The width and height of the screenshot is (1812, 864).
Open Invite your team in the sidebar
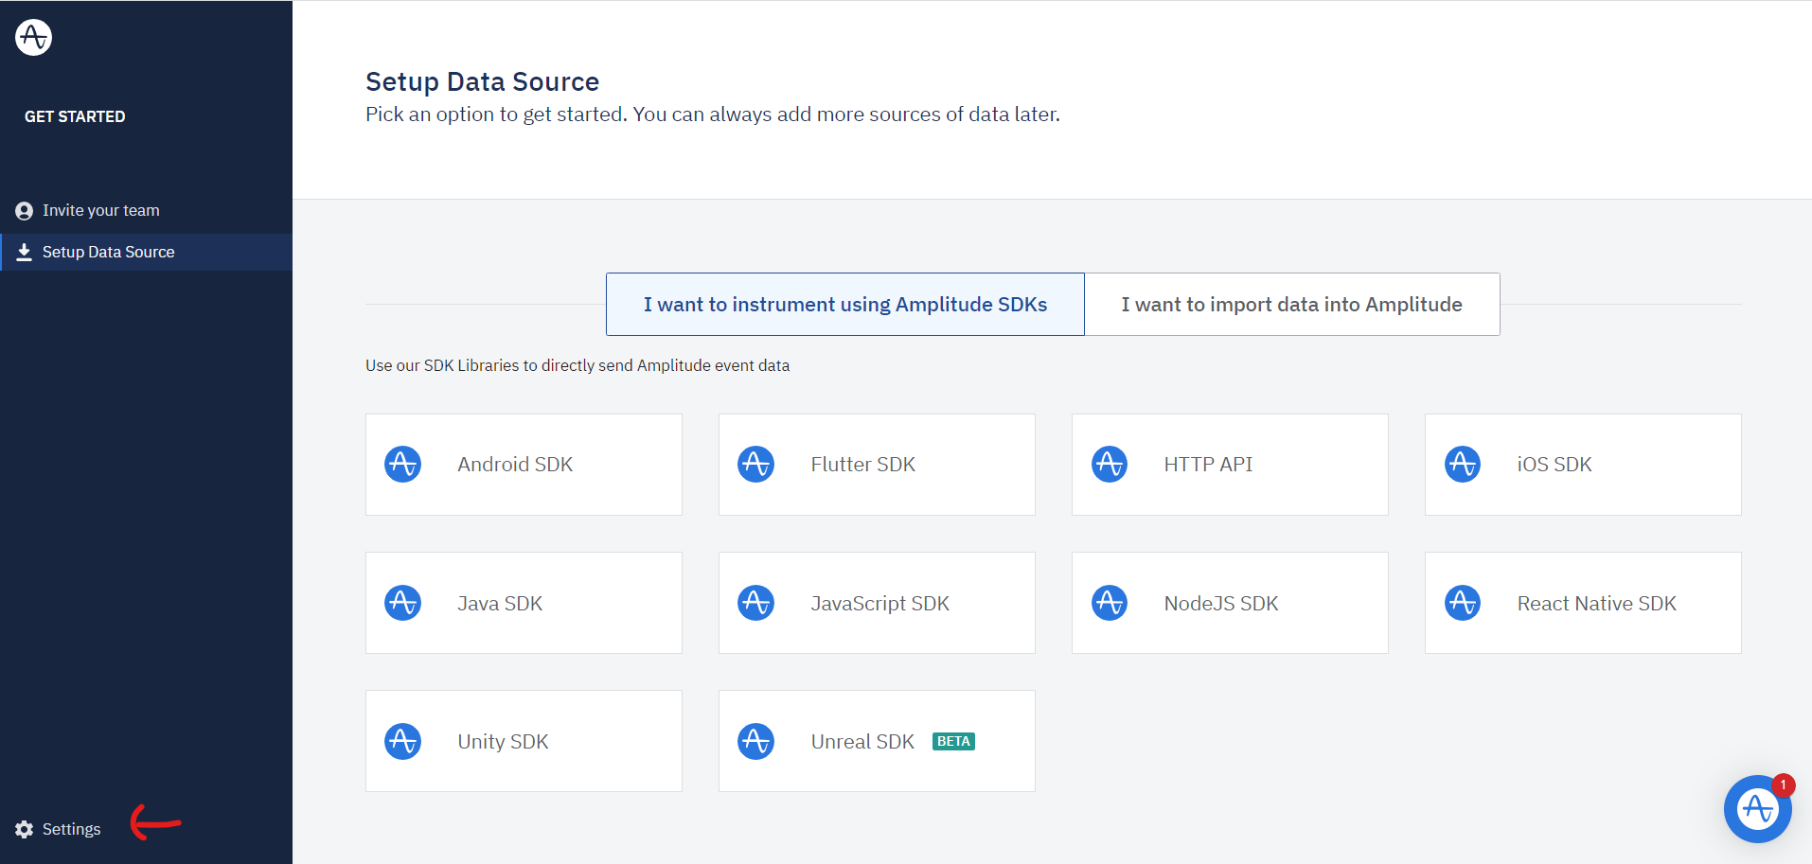click(x=100, y=211)
